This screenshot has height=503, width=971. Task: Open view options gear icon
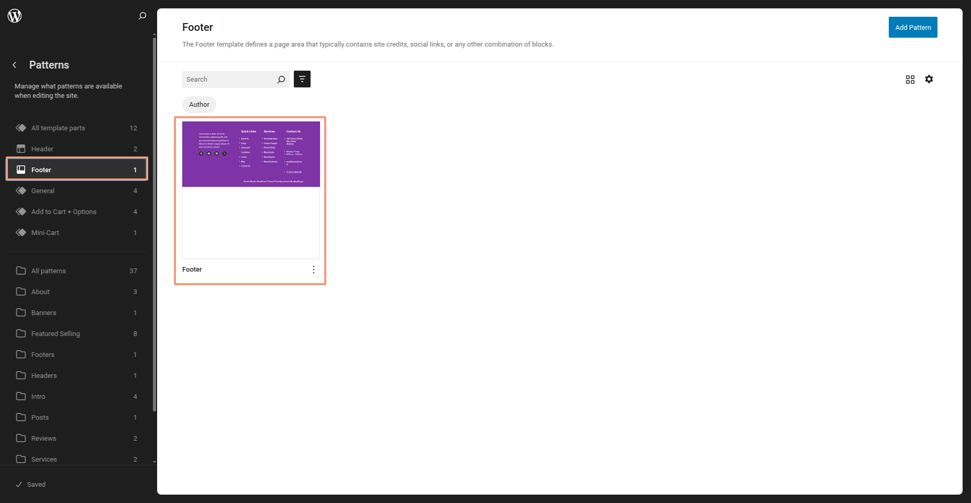coord(929,79)
